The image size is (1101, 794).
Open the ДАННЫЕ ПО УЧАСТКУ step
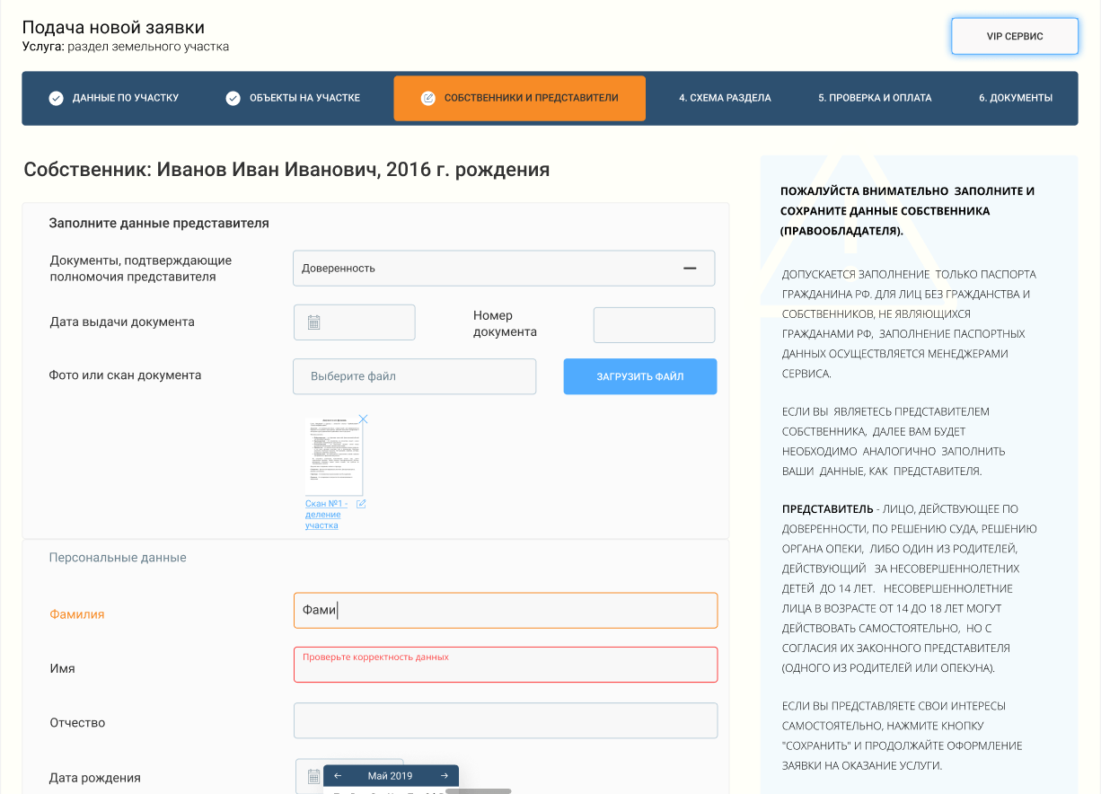click(x=114, y=98)
